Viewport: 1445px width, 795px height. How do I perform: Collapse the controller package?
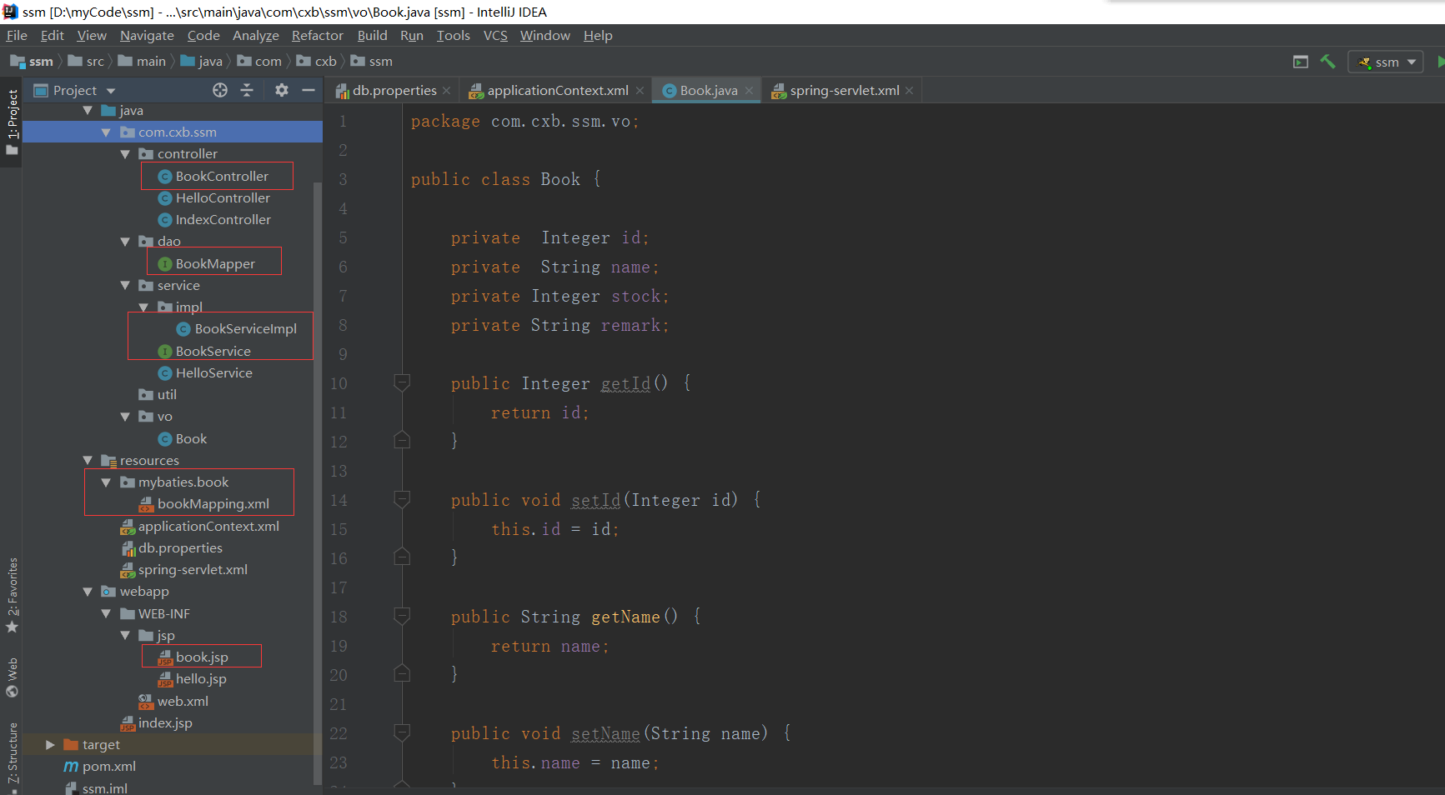126,153
